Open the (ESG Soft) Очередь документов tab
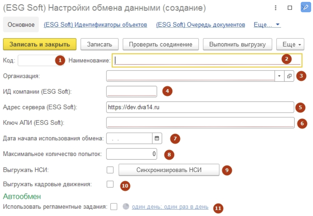The image size is (313, 216). pyautogui.click(x=201, y=25)
